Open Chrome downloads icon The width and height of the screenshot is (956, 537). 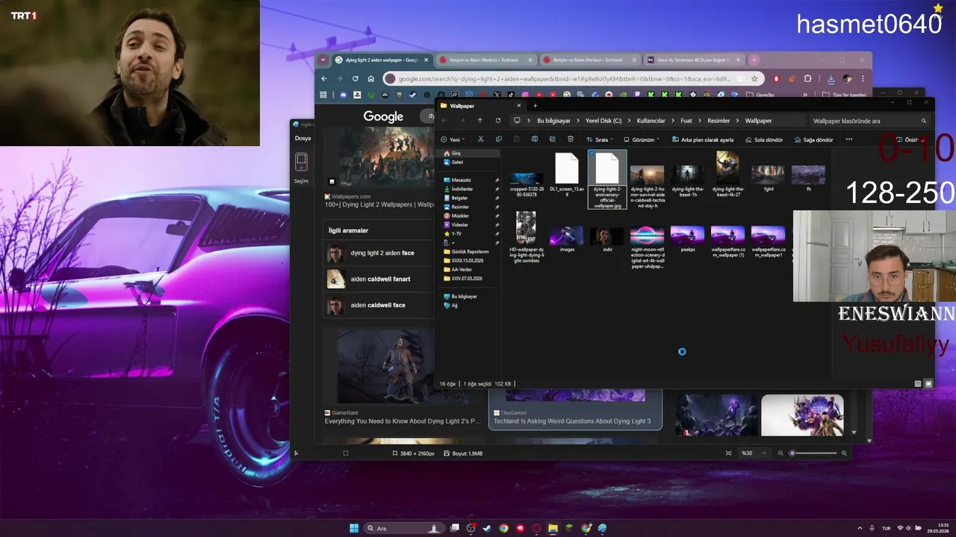[x=831, y=78]
